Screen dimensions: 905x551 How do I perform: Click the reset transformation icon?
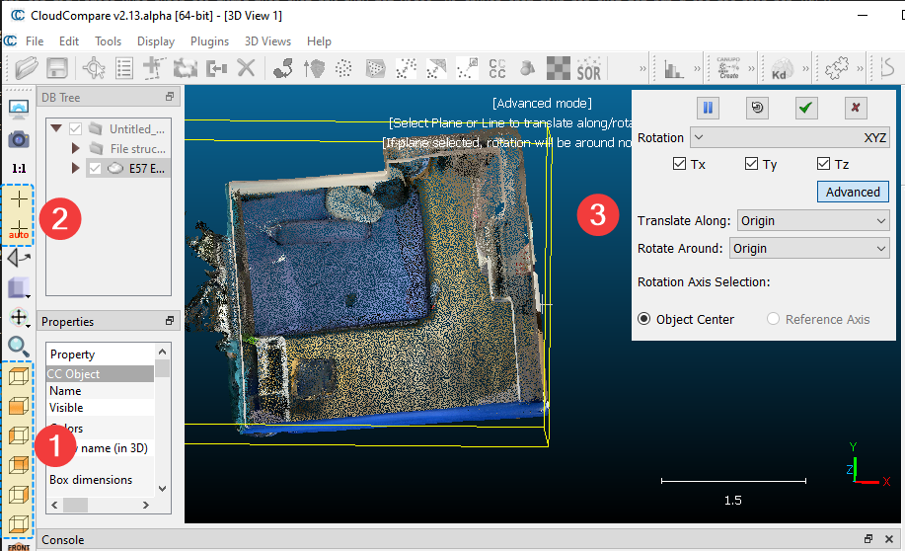click(x=757, y=108)
